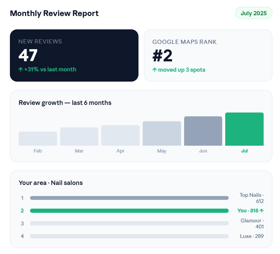280x254 pixels.
Task: Click green rank number 2 in list
Action: (x=22, y=211)
